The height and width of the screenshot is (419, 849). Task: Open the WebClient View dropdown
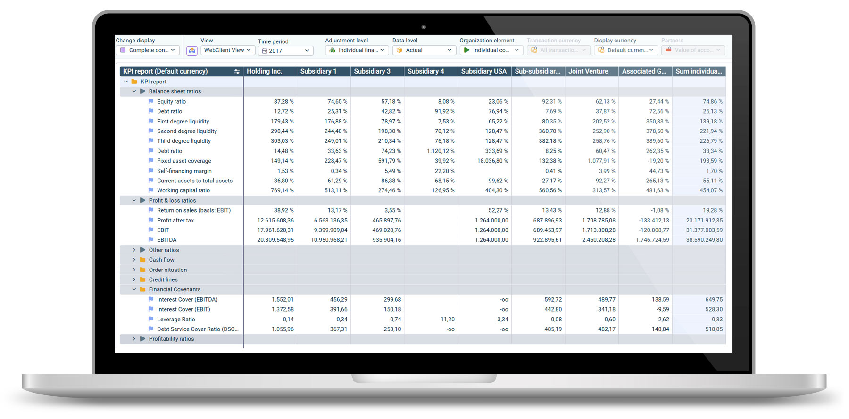(x=228, y=50)
